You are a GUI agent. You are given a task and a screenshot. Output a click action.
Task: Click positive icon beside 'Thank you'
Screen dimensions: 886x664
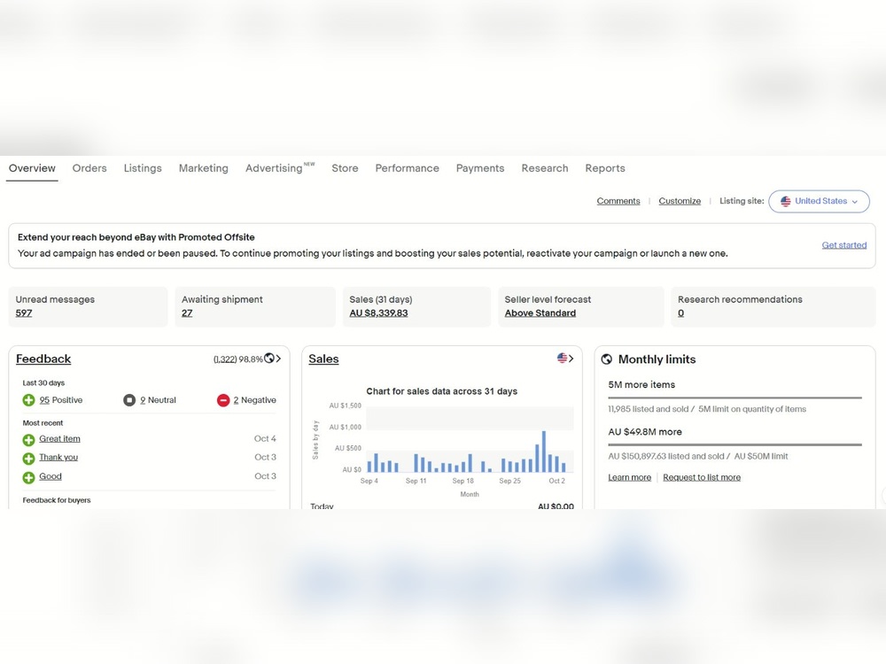(28, 459)
